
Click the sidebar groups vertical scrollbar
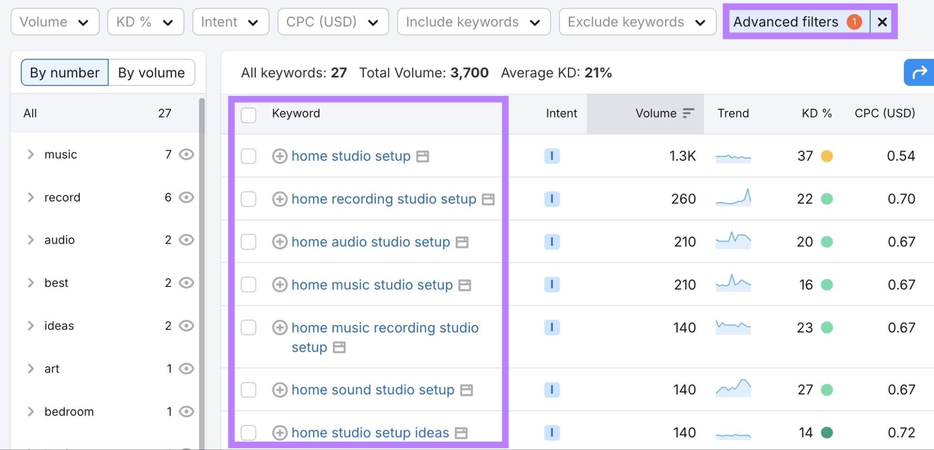tap(202, 273)
